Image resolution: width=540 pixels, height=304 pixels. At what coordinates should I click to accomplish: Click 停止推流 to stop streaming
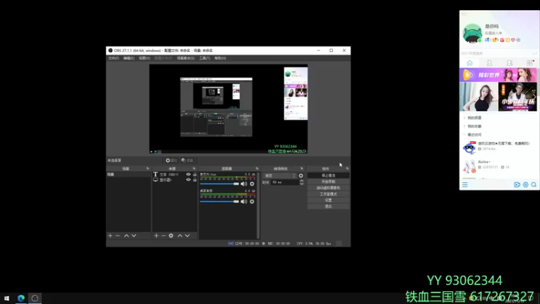click(x=328, y=176)
